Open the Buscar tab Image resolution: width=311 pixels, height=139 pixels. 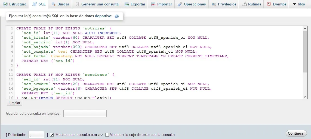60,4
